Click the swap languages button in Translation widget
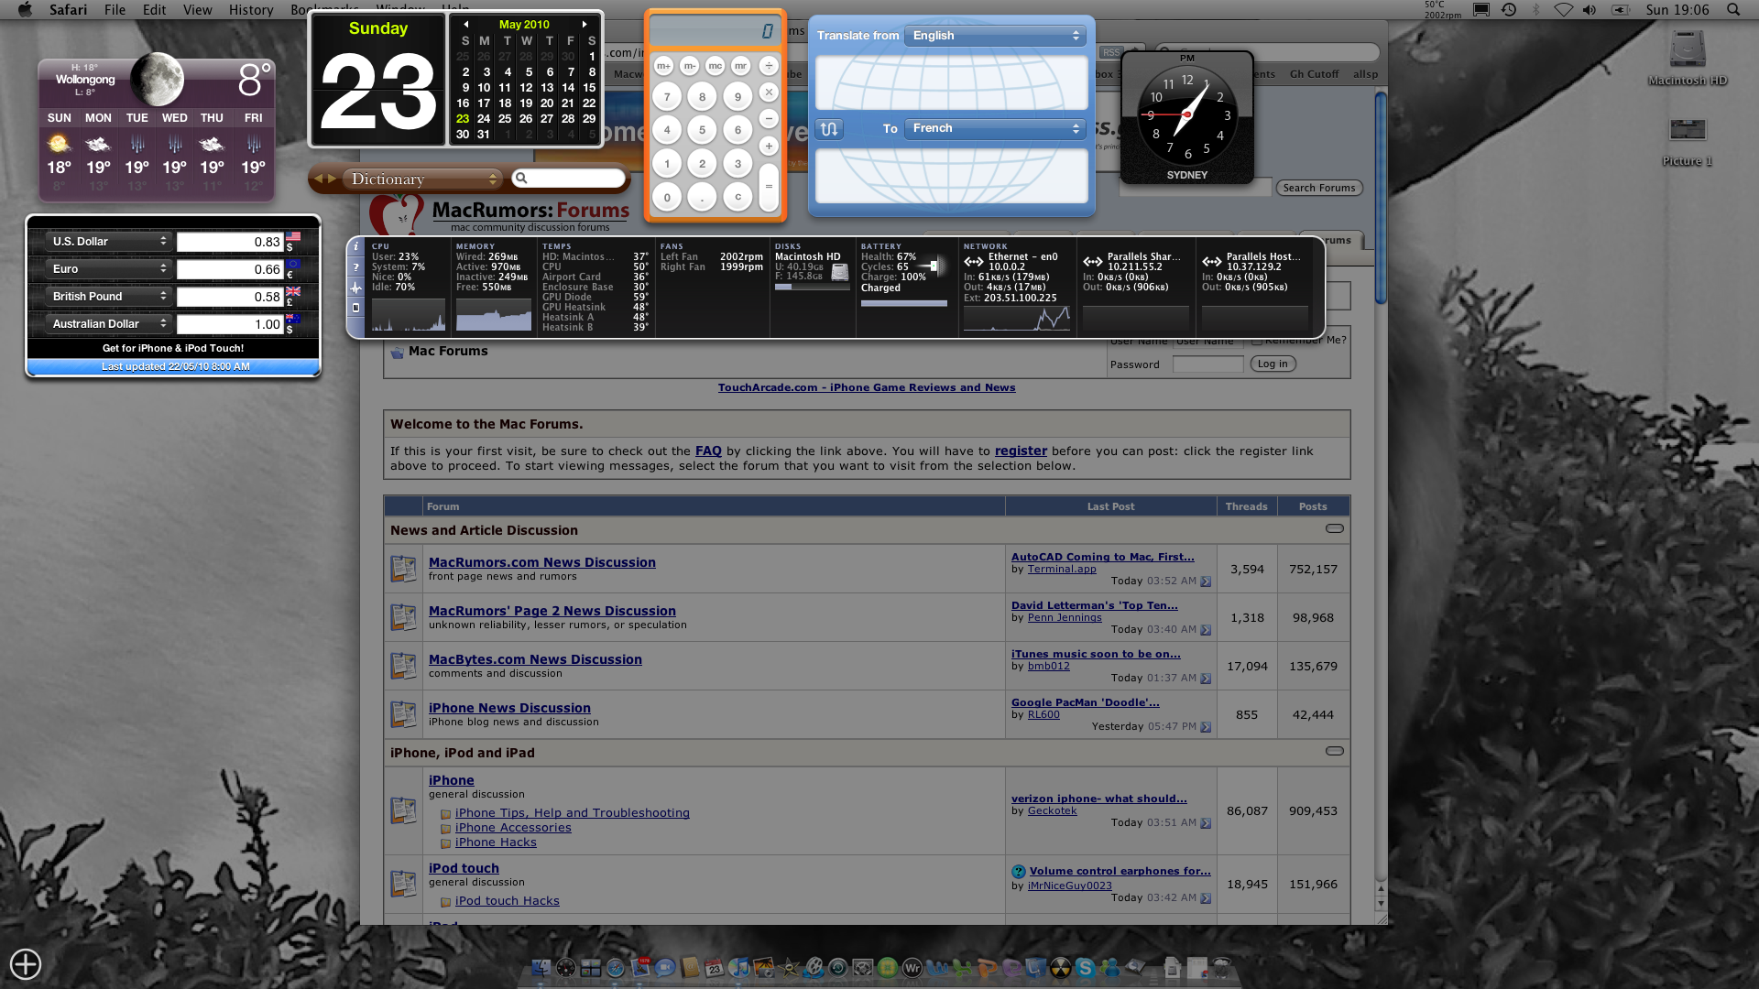Viewport: 1759px width, 989px height. pos(829,129)
